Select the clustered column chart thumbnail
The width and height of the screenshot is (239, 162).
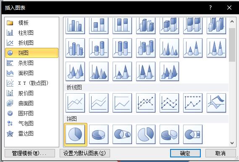coord(75,26)
